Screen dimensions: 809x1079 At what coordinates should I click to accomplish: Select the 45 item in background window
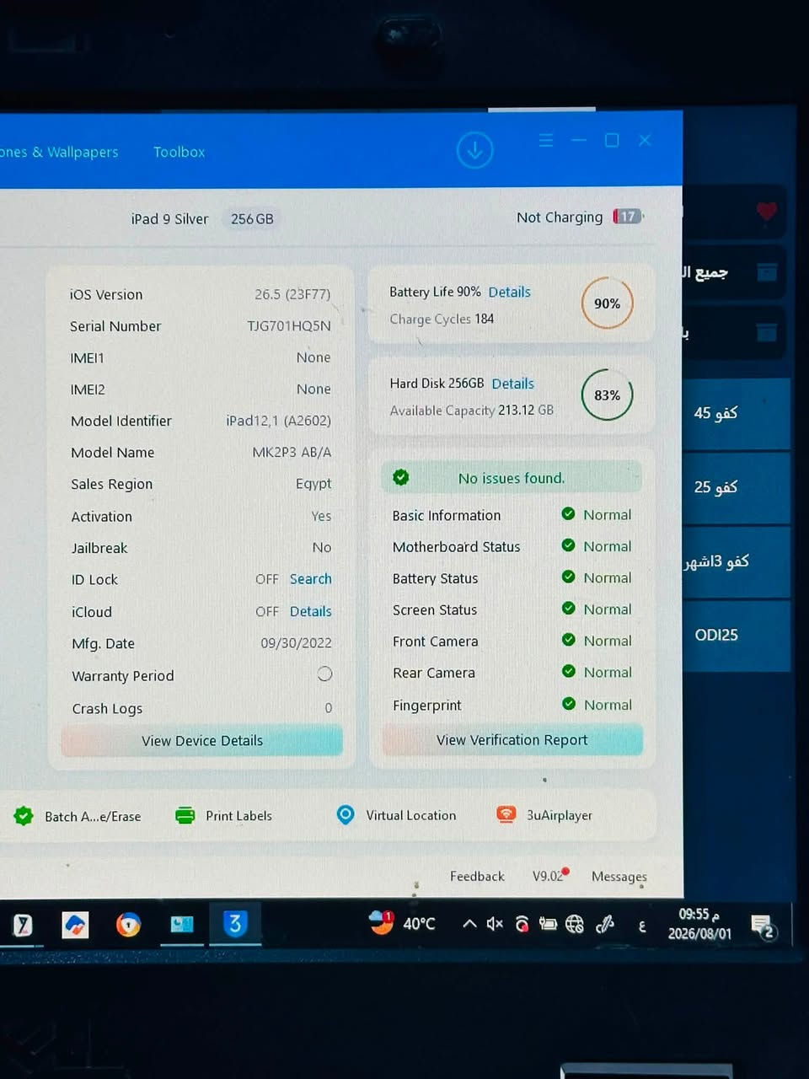pos(737,413)
